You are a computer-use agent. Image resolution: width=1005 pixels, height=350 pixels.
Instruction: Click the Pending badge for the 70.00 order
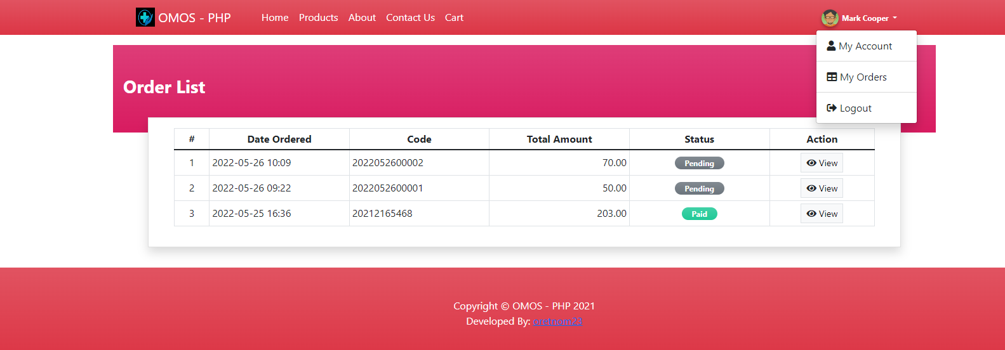point(699,163)
